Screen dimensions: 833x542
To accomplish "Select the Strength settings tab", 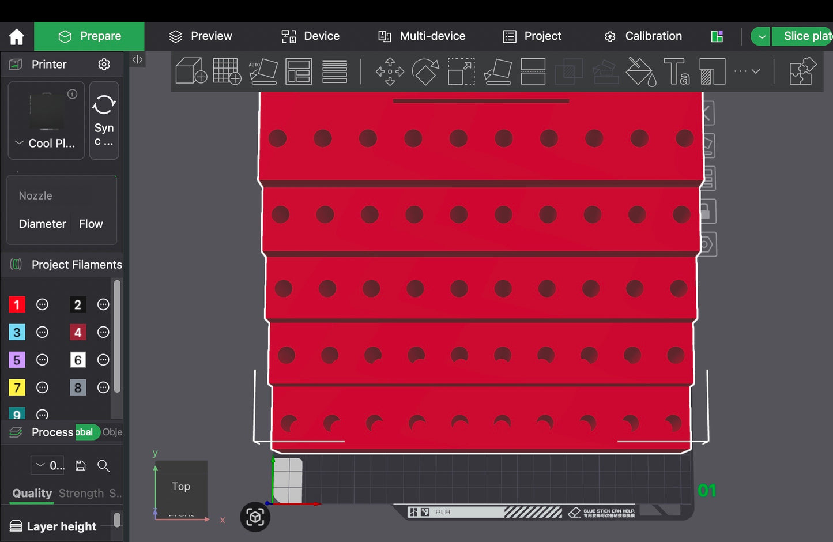I will [81, 493].
